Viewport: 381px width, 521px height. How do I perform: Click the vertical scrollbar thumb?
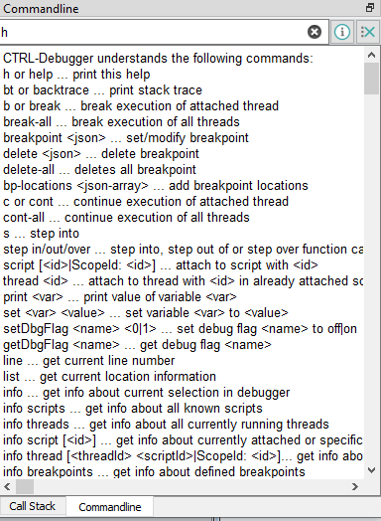click(371, 79)
